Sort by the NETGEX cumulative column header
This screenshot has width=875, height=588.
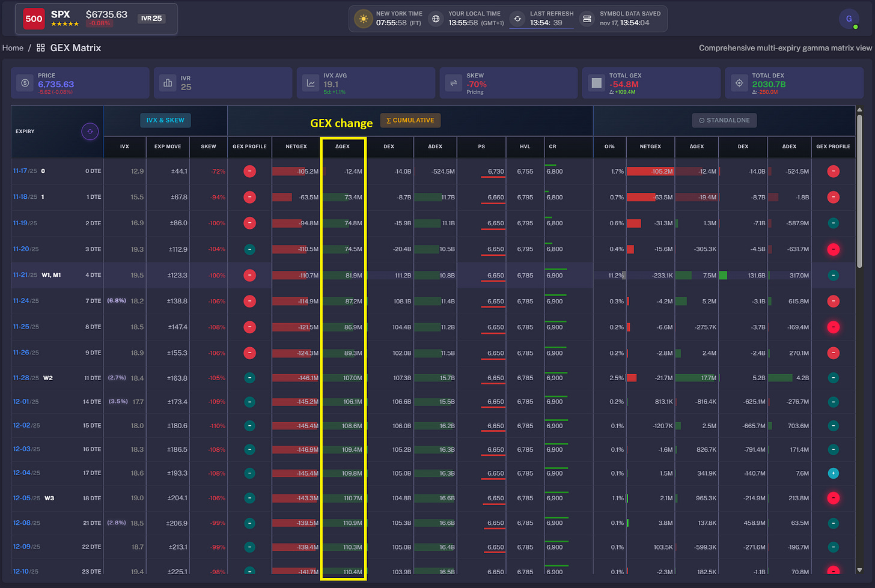tap(296, 147)
